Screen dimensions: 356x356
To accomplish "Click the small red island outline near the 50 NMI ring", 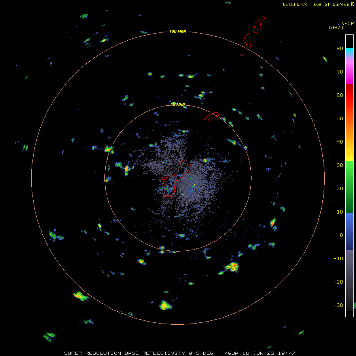I will pos(212,116).
